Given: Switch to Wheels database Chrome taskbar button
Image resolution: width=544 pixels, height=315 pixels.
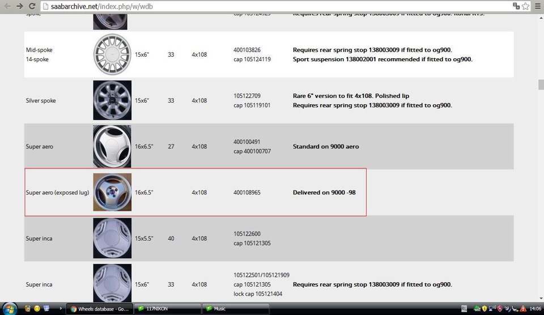Looking at the screenshot, I should pos(100,309).
